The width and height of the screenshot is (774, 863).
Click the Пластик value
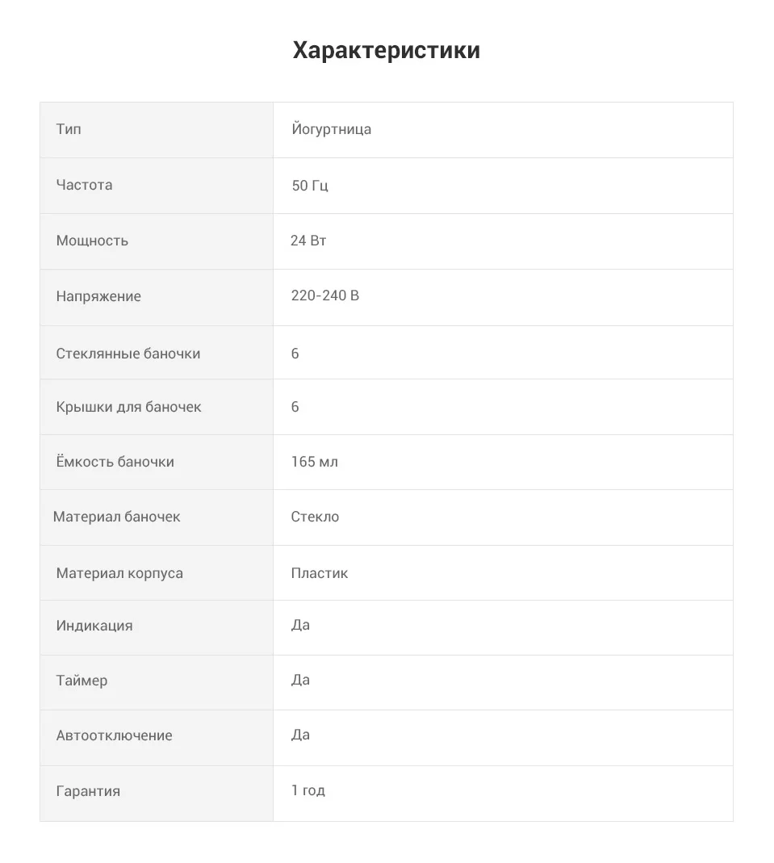point(320,573)
